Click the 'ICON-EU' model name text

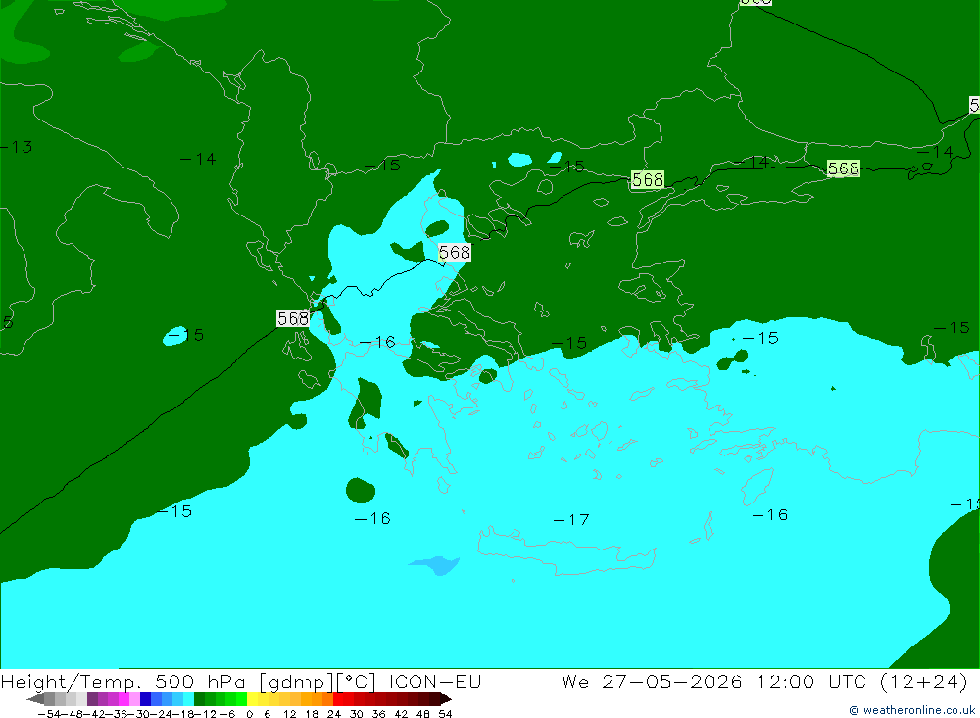tap(435, 681)
